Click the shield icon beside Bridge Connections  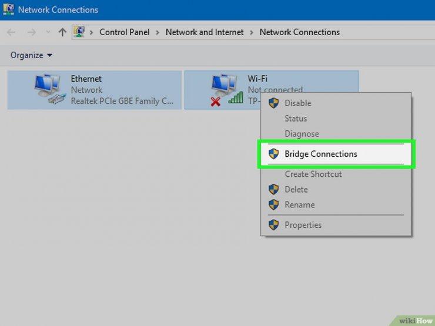pos(273,154)
